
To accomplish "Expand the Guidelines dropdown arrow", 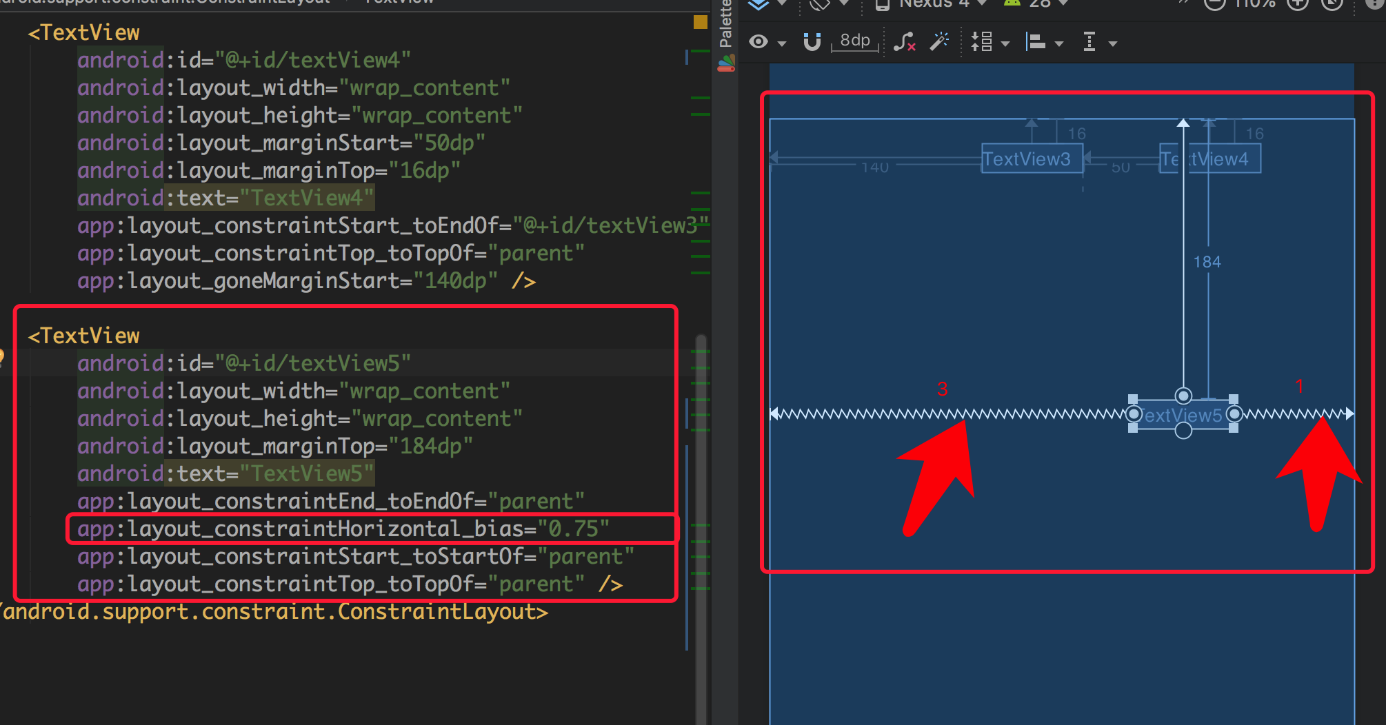I will tap(1113, 43).
